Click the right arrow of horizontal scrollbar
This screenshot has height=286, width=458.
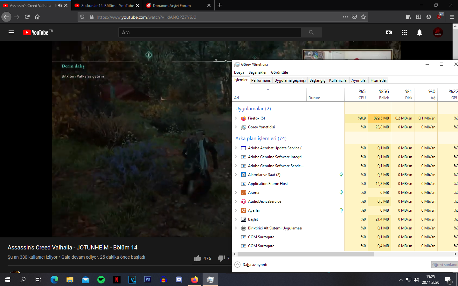(x=455, y=254)
